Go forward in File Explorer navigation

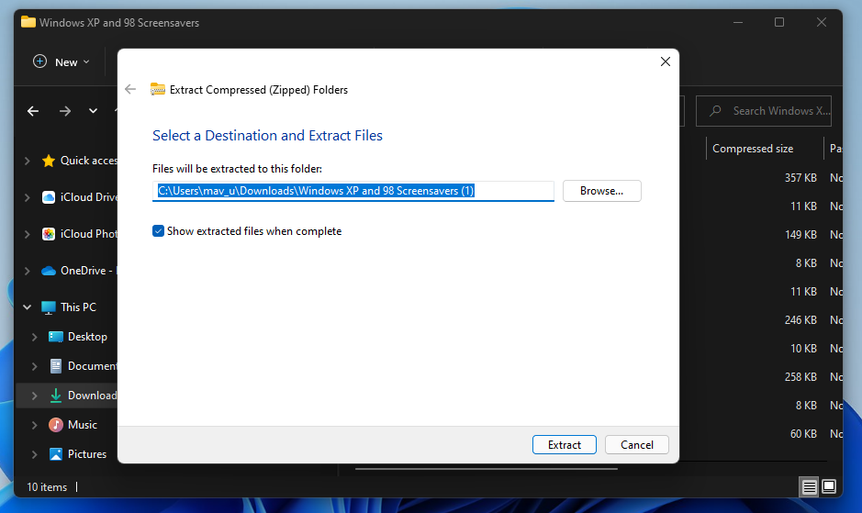[65, 111]
